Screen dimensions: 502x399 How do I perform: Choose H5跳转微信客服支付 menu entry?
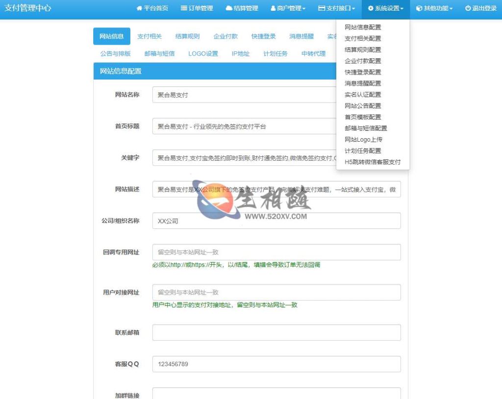coord(373,162)
